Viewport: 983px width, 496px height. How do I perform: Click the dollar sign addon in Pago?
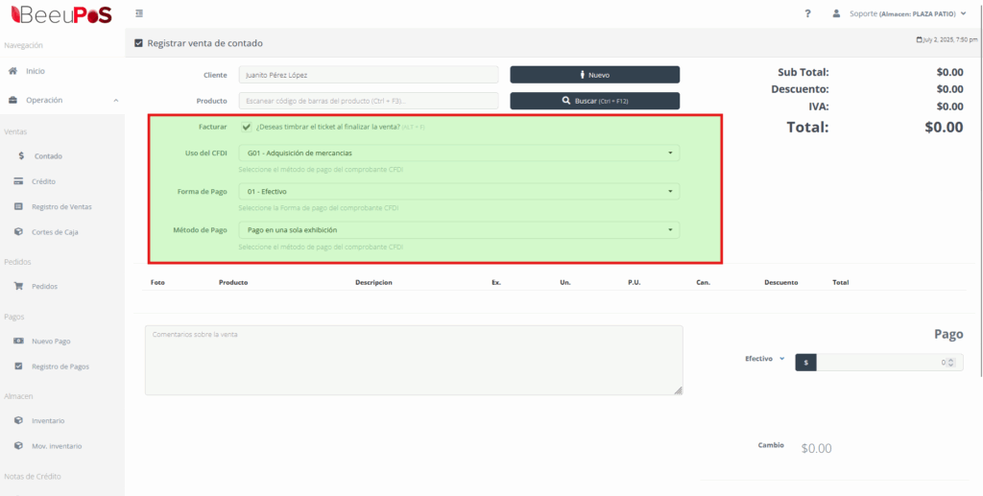point(805,362)
